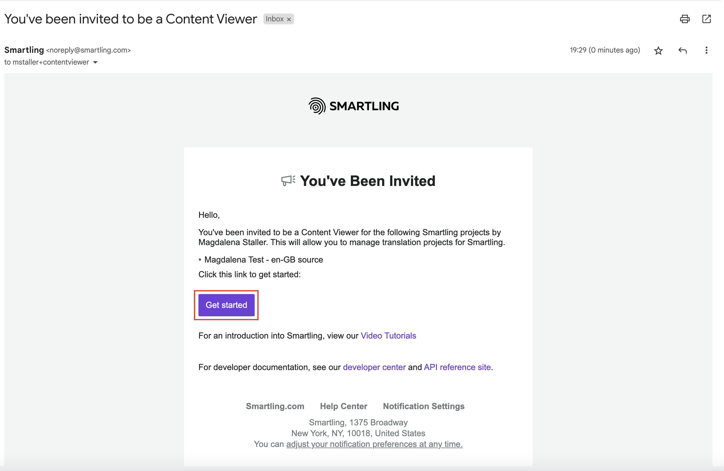
Task: Click adjust your notification preferences
Action: tap(374, 444)
